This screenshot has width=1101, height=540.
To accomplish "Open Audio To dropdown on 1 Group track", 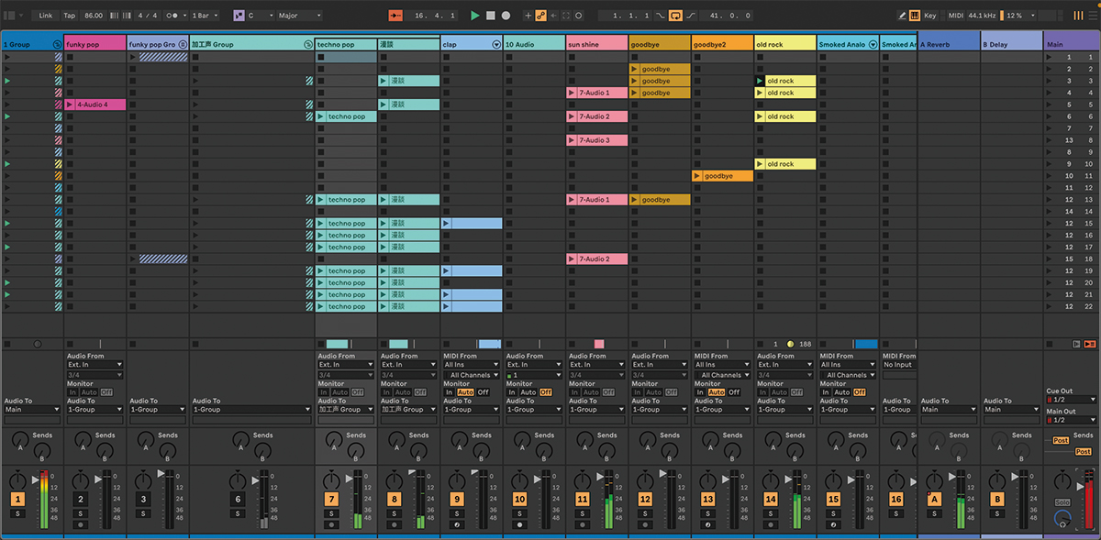I will pos(32,410).
